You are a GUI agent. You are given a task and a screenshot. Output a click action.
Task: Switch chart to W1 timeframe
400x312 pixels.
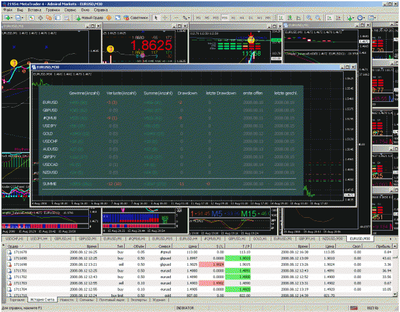tap(259, 18)
